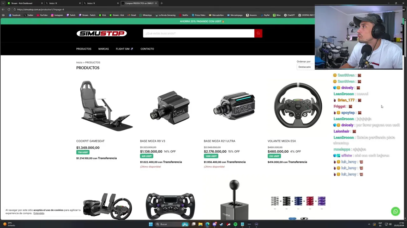
Task: Open COCKPIT GAMESEAT product title
Action: pos(90,141)
